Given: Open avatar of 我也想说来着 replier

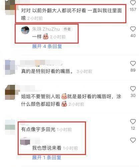Looking at the screenshot, I should tap(25, 141).
